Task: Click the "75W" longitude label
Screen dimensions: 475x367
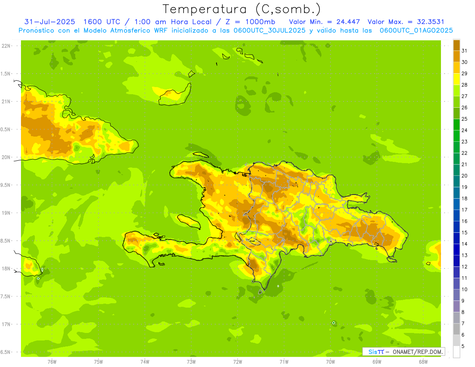Action: [99, 361]
